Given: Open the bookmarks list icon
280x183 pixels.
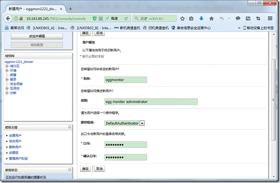Looking at the screenshot, I should point(191,19).
